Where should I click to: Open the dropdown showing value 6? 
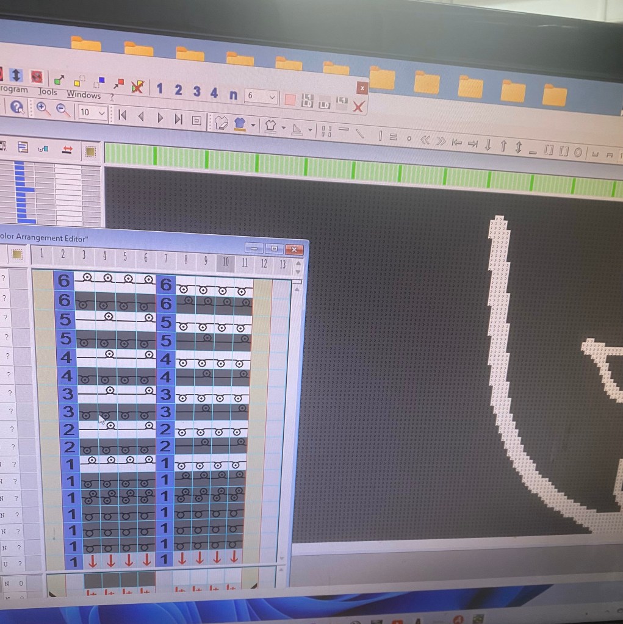pyautogui.click(x=272, y=97)
